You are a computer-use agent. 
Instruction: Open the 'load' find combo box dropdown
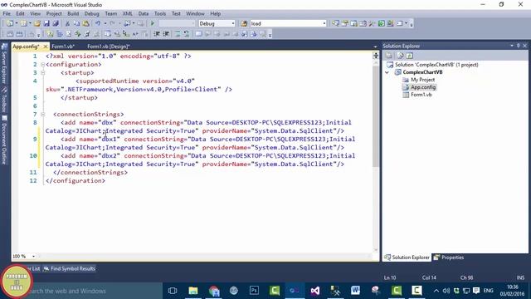click(324, 23)
